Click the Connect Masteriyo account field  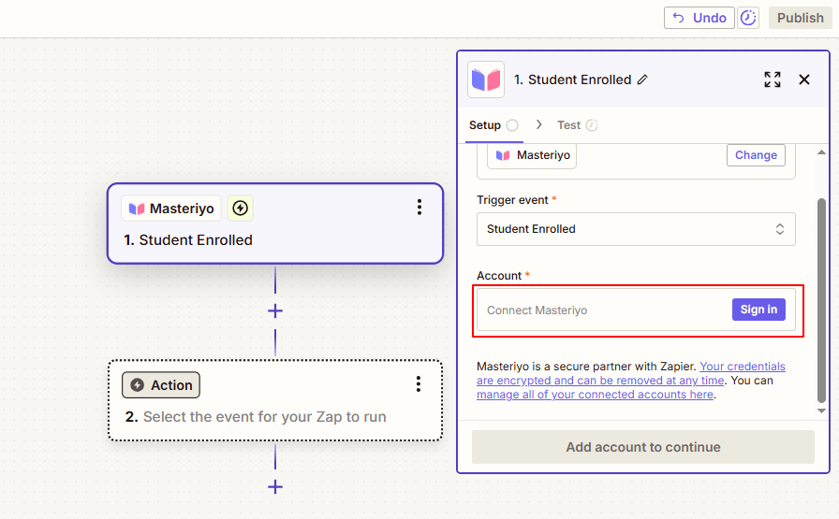tap(636, 310)
